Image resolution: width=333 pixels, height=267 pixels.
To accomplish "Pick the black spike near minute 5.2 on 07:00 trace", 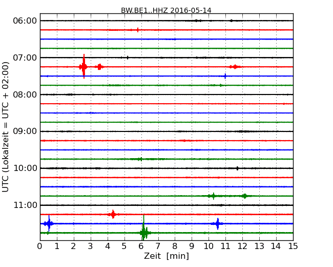I will tap(128, 58).
